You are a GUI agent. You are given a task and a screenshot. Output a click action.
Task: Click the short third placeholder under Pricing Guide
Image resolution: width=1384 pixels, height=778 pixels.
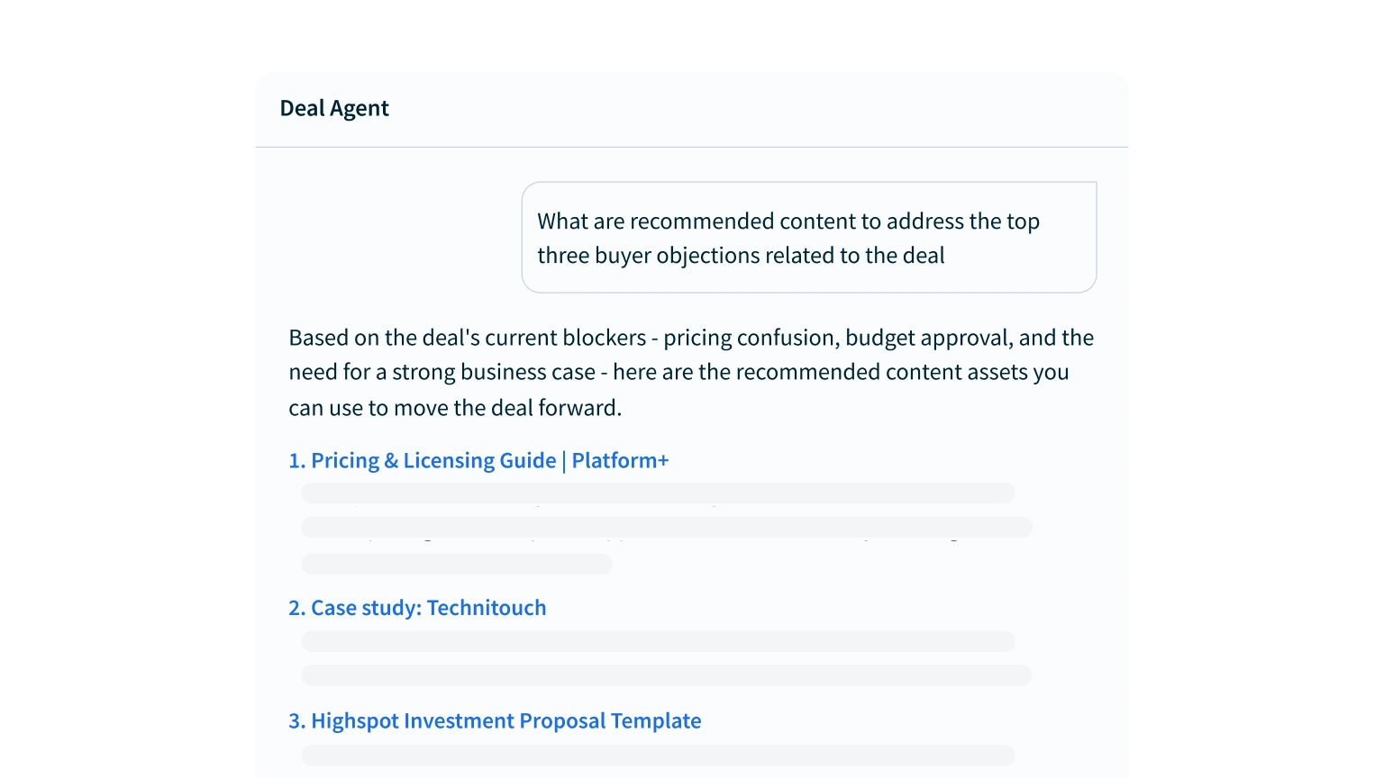457,565
